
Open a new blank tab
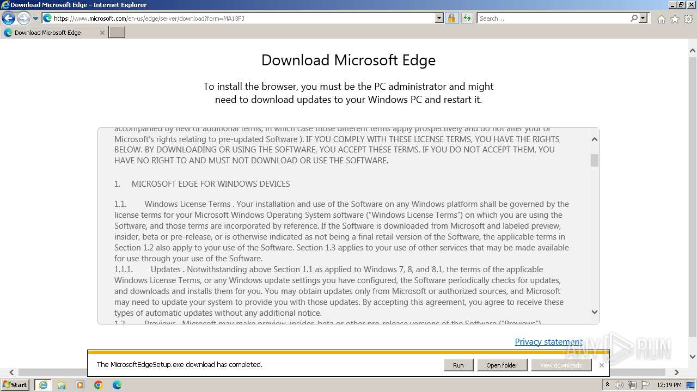117,33
